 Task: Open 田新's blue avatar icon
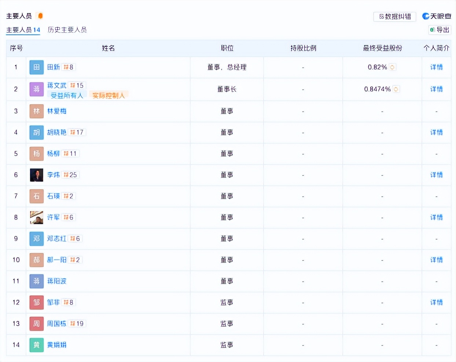tap(37, 67)
